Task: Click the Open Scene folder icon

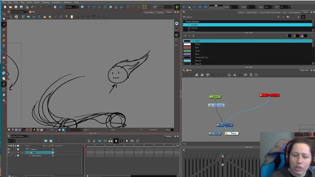Action: pos(10,7)
